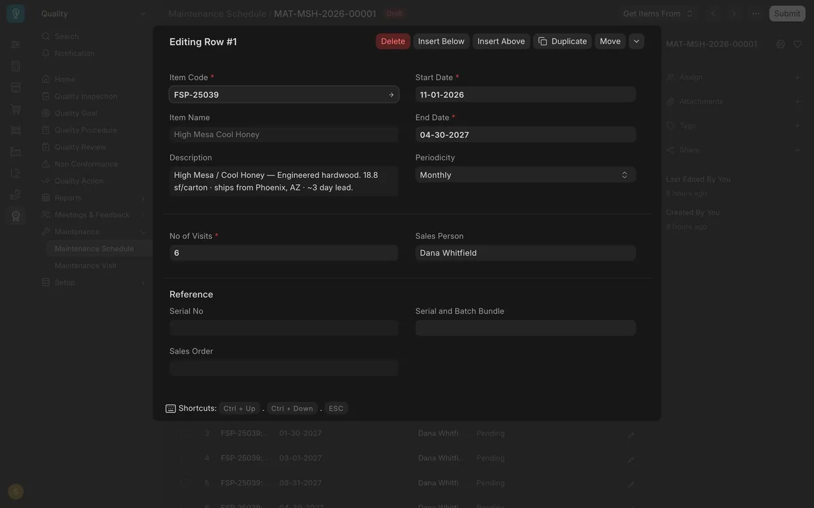Open the storefront module icon in the left rail

tap(16, 88)
